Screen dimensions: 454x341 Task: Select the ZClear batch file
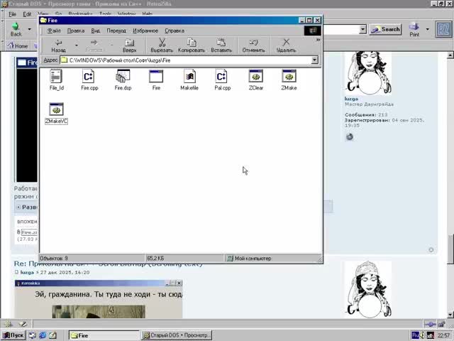[x=256, y=77]
